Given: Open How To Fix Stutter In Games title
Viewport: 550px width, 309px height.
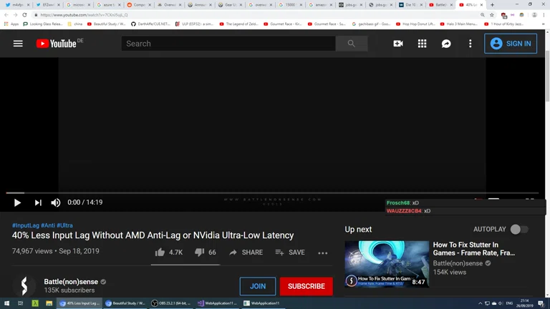Looking at the screenshot, I should 474,249.
